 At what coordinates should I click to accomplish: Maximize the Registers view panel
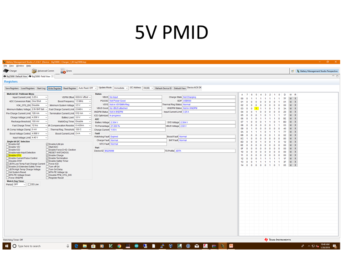[x=337, y=76]
